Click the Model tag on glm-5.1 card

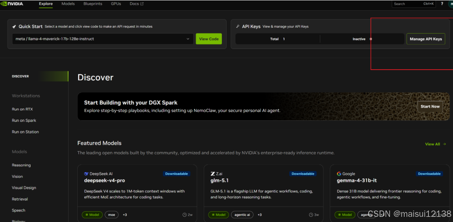219,215
